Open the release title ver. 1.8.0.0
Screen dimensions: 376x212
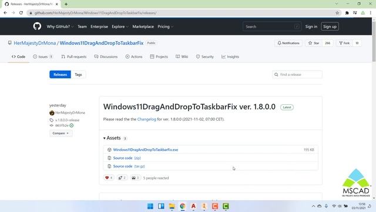pyautogui.click(x=189, y=107)
